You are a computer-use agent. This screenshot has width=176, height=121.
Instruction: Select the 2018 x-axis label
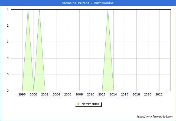pyautogui.click(x=136, y=94)
